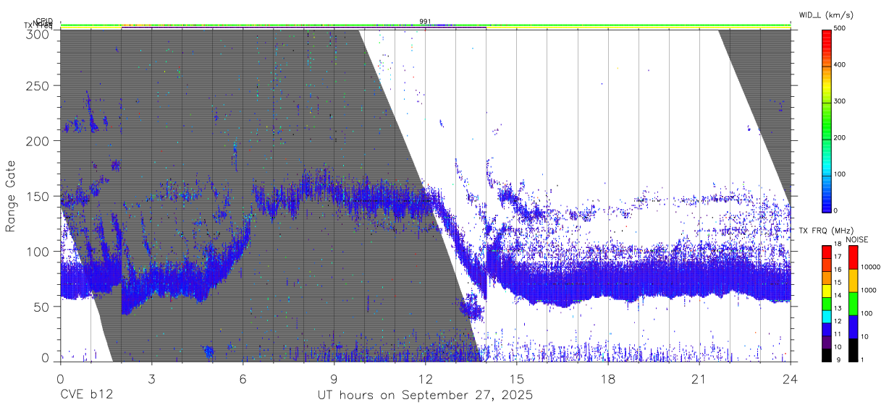Click the "17" label on the TX FRQ legend
The image size is (889, 410).
pyautogui.click(x=838, y=257)
